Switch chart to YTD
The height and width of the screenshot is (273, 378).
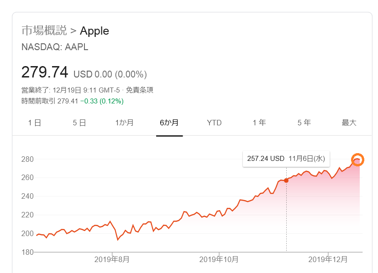click(x=214, y=123)
